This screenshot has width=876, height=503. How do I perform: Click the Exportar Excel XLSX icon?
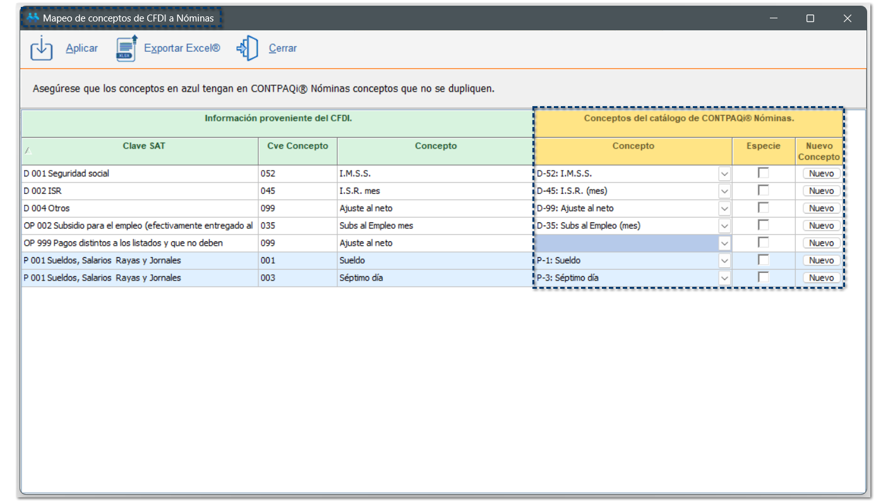tap(126, 49)
